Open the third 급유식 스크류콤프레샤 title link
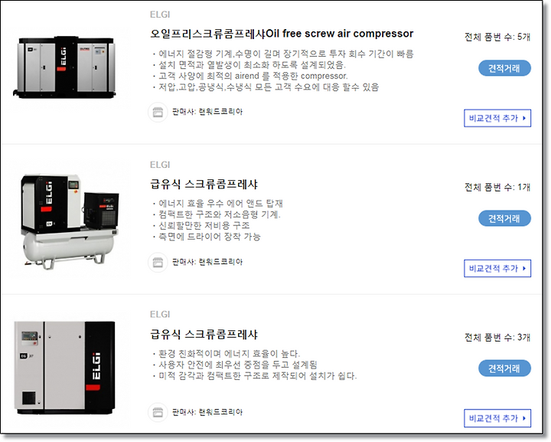 pos(204,334)
